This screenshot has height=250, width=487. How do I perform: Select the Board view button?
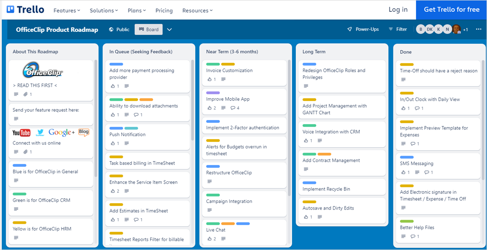click(x=149, y=29)
